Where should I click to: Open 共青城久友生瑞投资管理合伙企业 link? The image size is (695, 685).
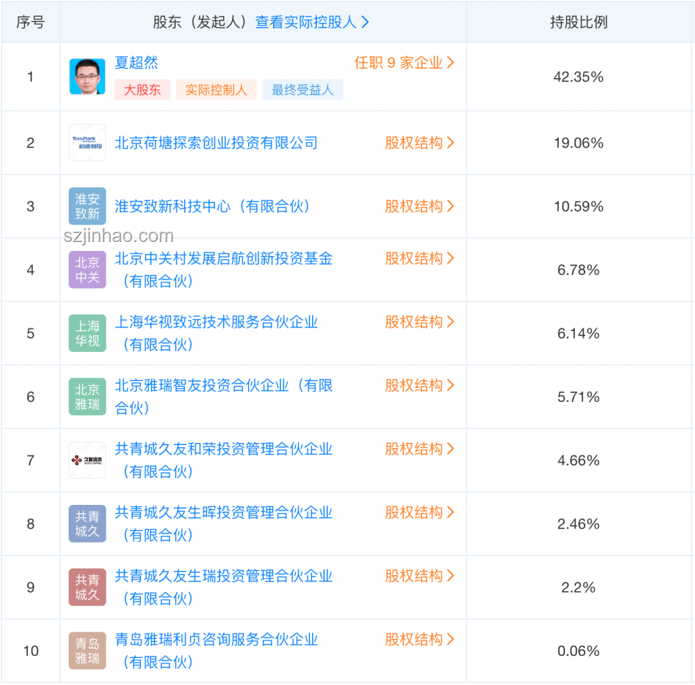(x=224, y=586)
